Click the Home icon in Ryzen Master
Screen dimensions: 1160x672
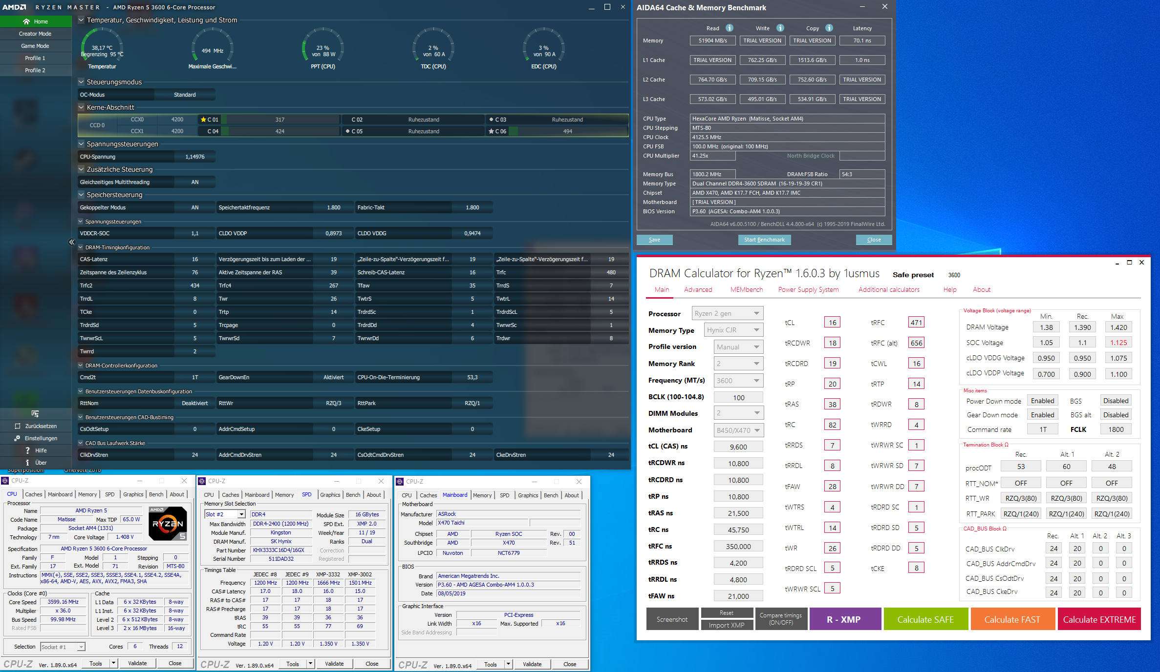point(26,21)
